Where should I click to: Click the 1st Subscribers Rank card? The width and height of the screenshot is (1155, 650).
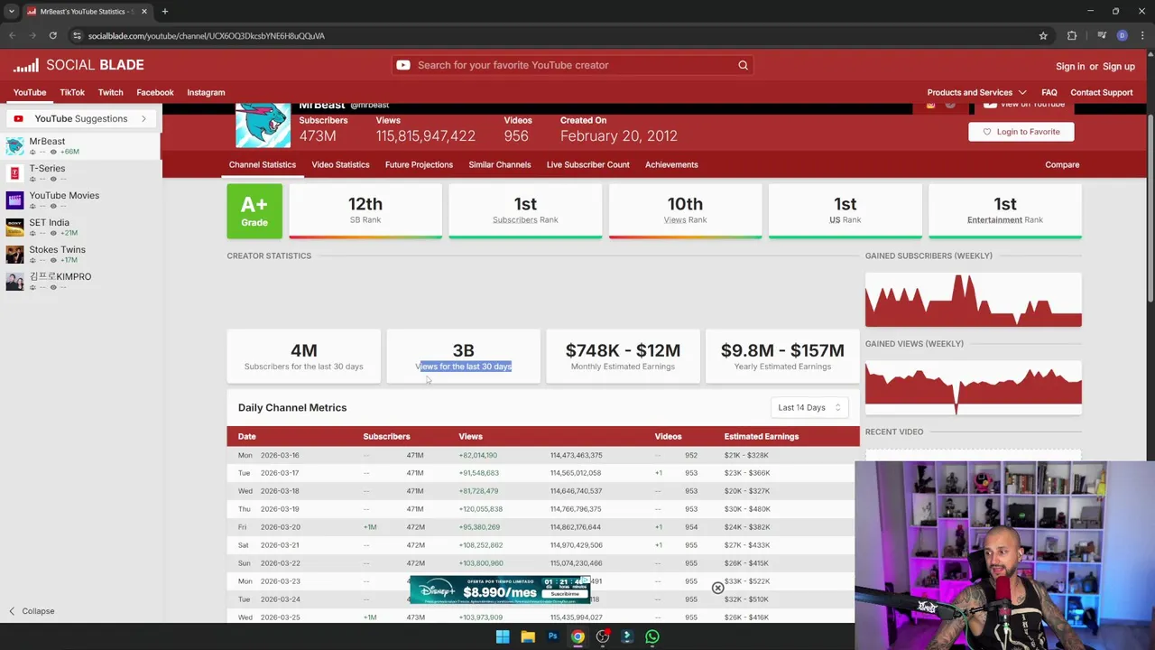coord(525,211)
